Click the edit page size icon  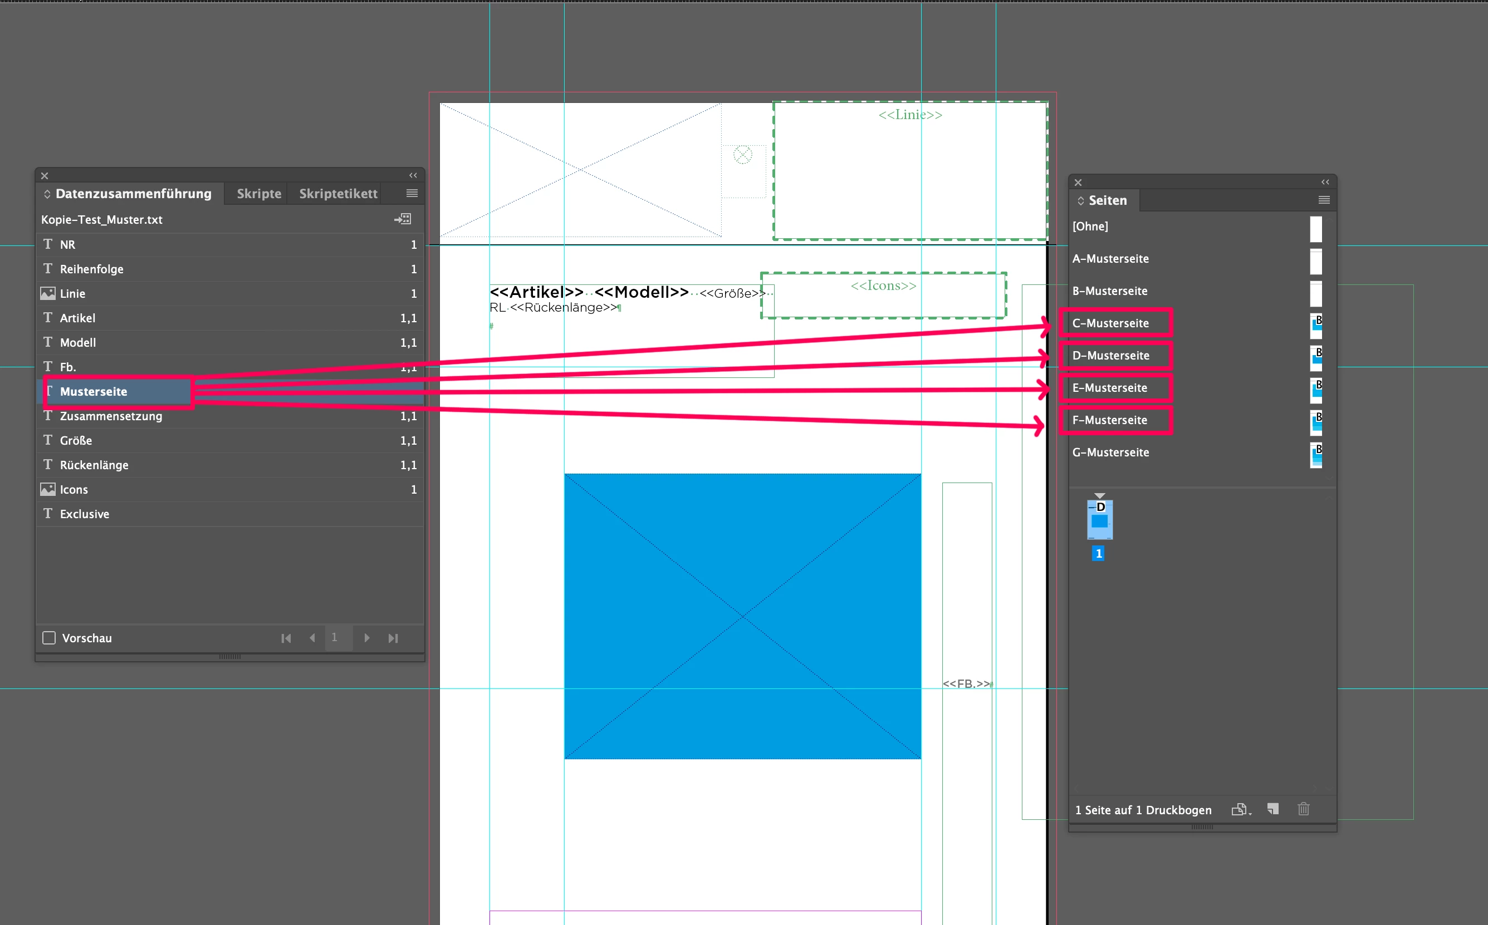click(x=1240, y=809)
